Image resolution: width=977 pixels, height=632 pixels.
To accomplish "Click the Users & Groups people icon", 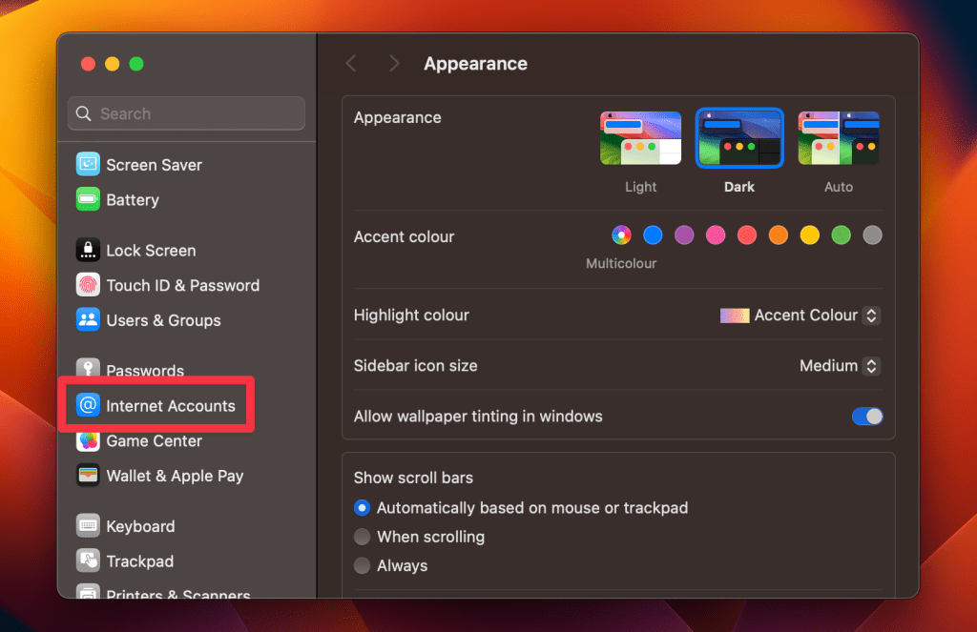I will point(88,320).
